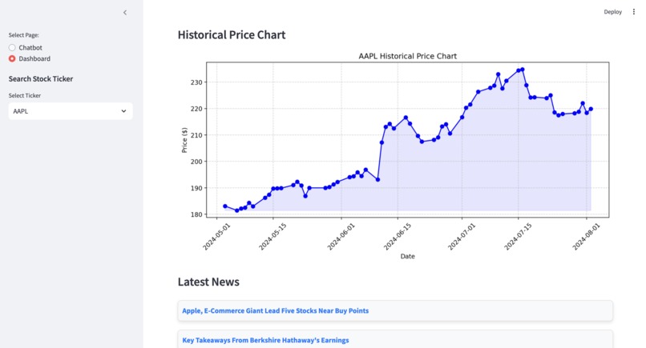Image resolution: width=646 pixels, height=348 pixels.
Task: Open the Berkshire Hathaway's Earnings news link
Action: click(x=265, y=340)
